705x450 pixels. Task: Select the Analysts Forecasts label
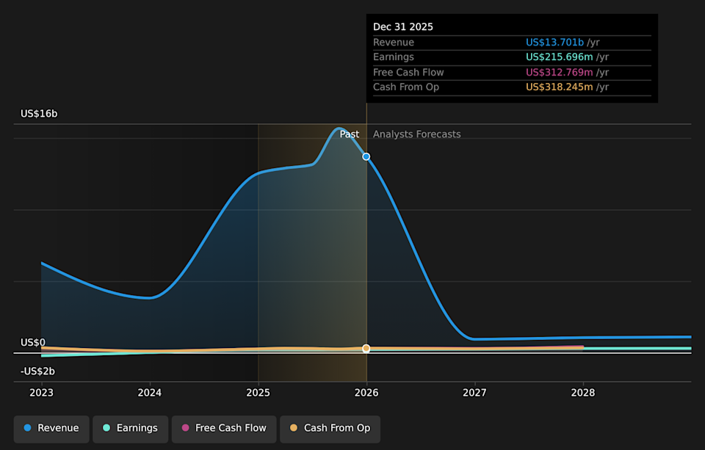coord(416,134)
